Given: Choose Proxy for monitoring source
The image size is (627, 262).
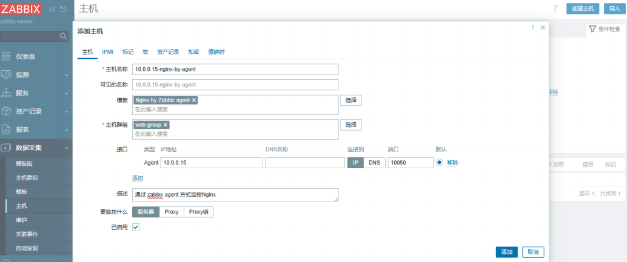Looking at the screenshot, I should pos(172,212).
